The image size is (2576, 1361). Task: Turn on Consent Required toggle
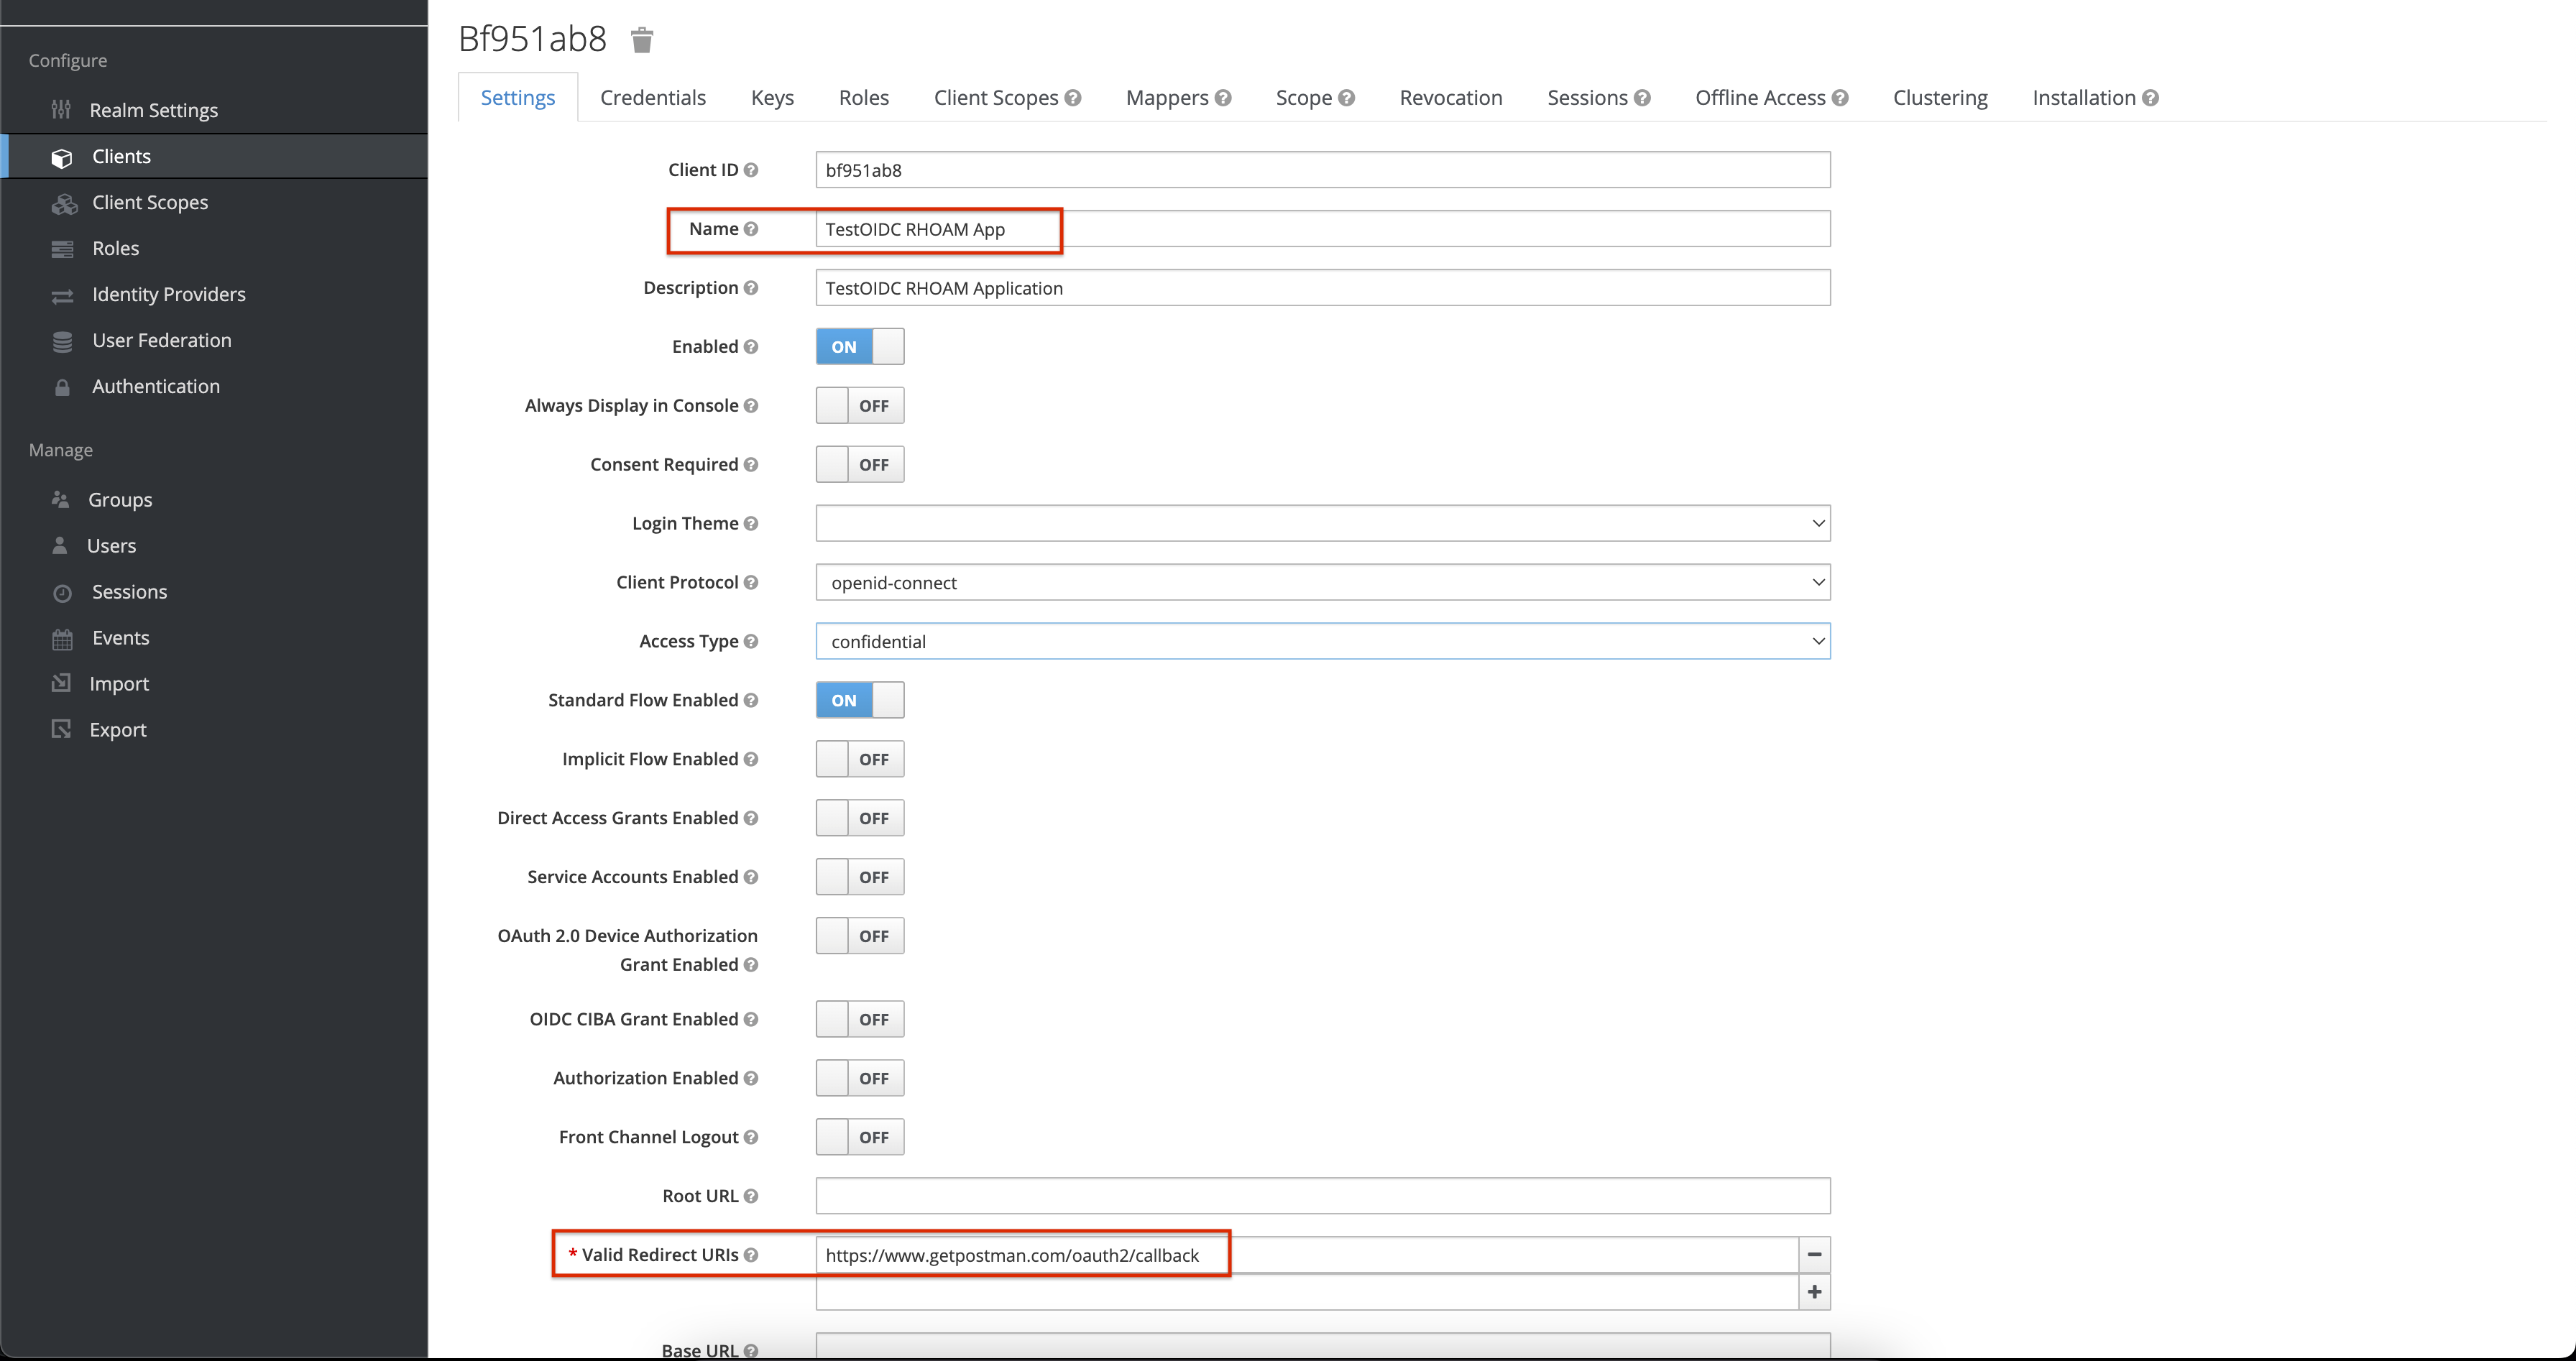tap(859, 465)
